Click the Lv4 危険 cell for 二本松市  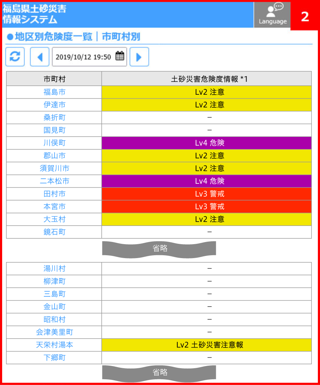pyautogui.click(x=207, y=181)
